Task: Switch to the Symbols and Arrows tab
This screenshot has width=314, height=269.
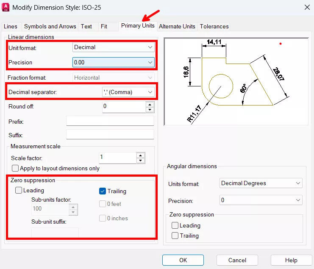Action: pos(50,26)
